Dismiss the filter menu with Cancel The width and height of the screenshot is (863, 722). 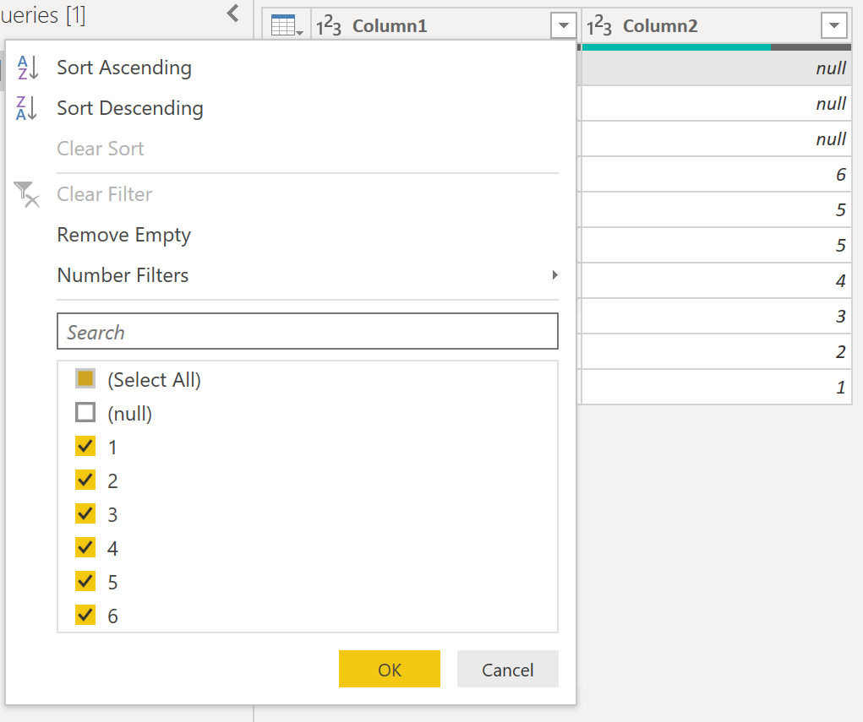coord(507,669)
